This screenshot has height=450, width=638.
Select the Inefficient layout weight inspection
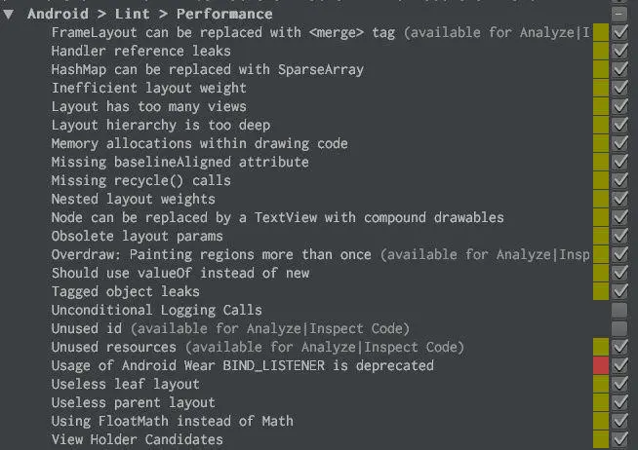click(148, 89)
